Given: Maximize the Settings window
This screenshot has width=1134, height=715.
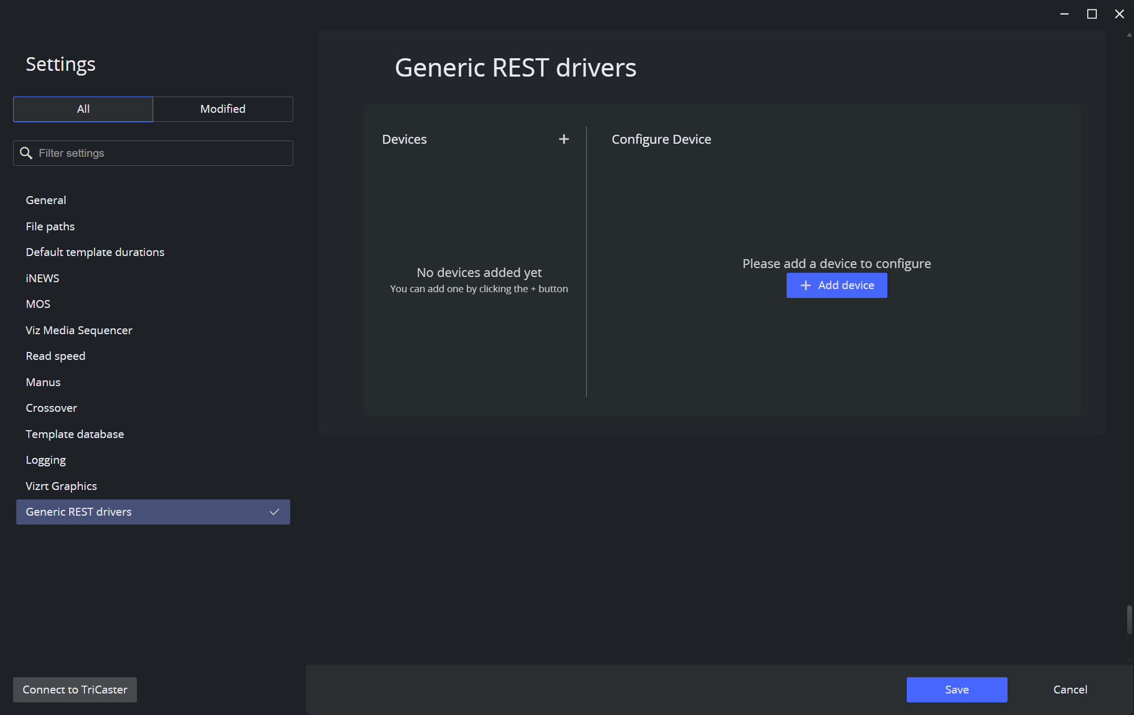Looking at the screenshot, I should tap(1091, 14).
